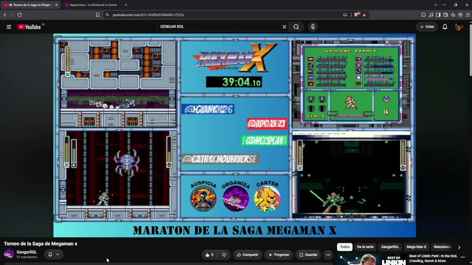Image resolution: width=472 pixels, height=265 pixels.
Task: Open the Brave VPN shield icon
Action: 460,15
